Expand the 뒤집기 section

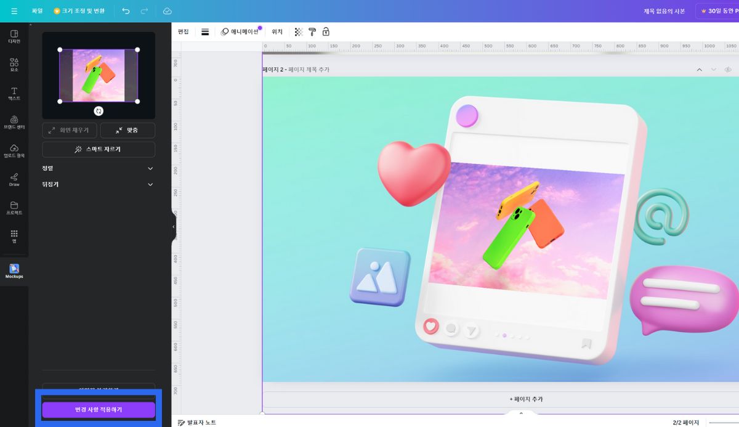tap(98, 184)
